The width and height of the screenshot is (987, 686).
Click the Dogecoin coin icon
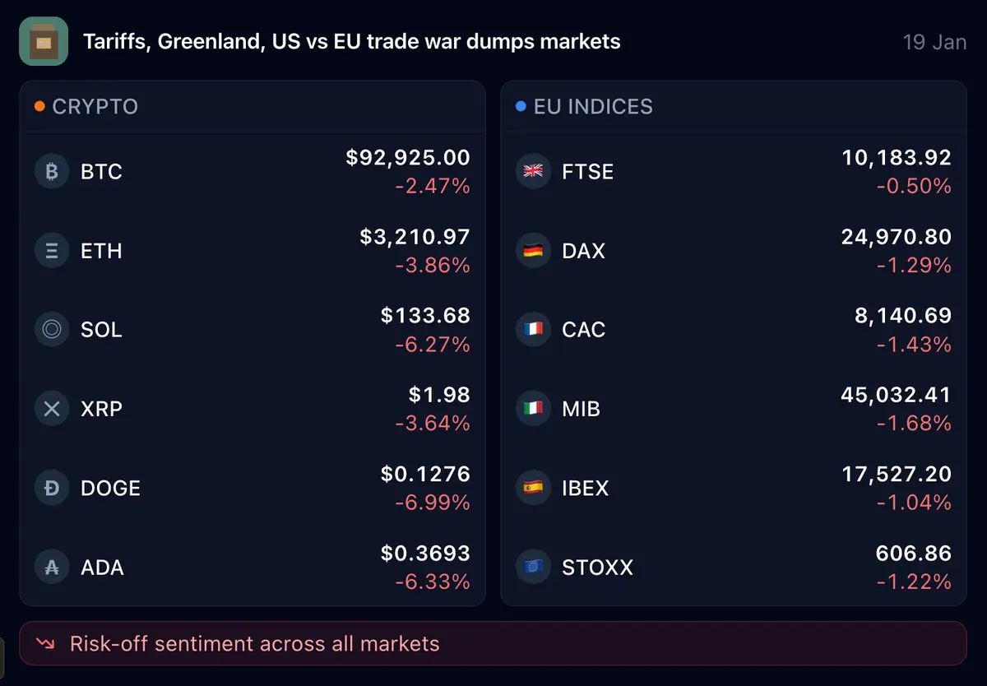point(52,488)
